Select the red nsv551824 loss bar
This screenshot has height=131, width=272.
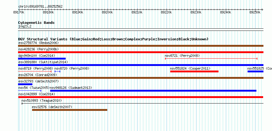194,71
